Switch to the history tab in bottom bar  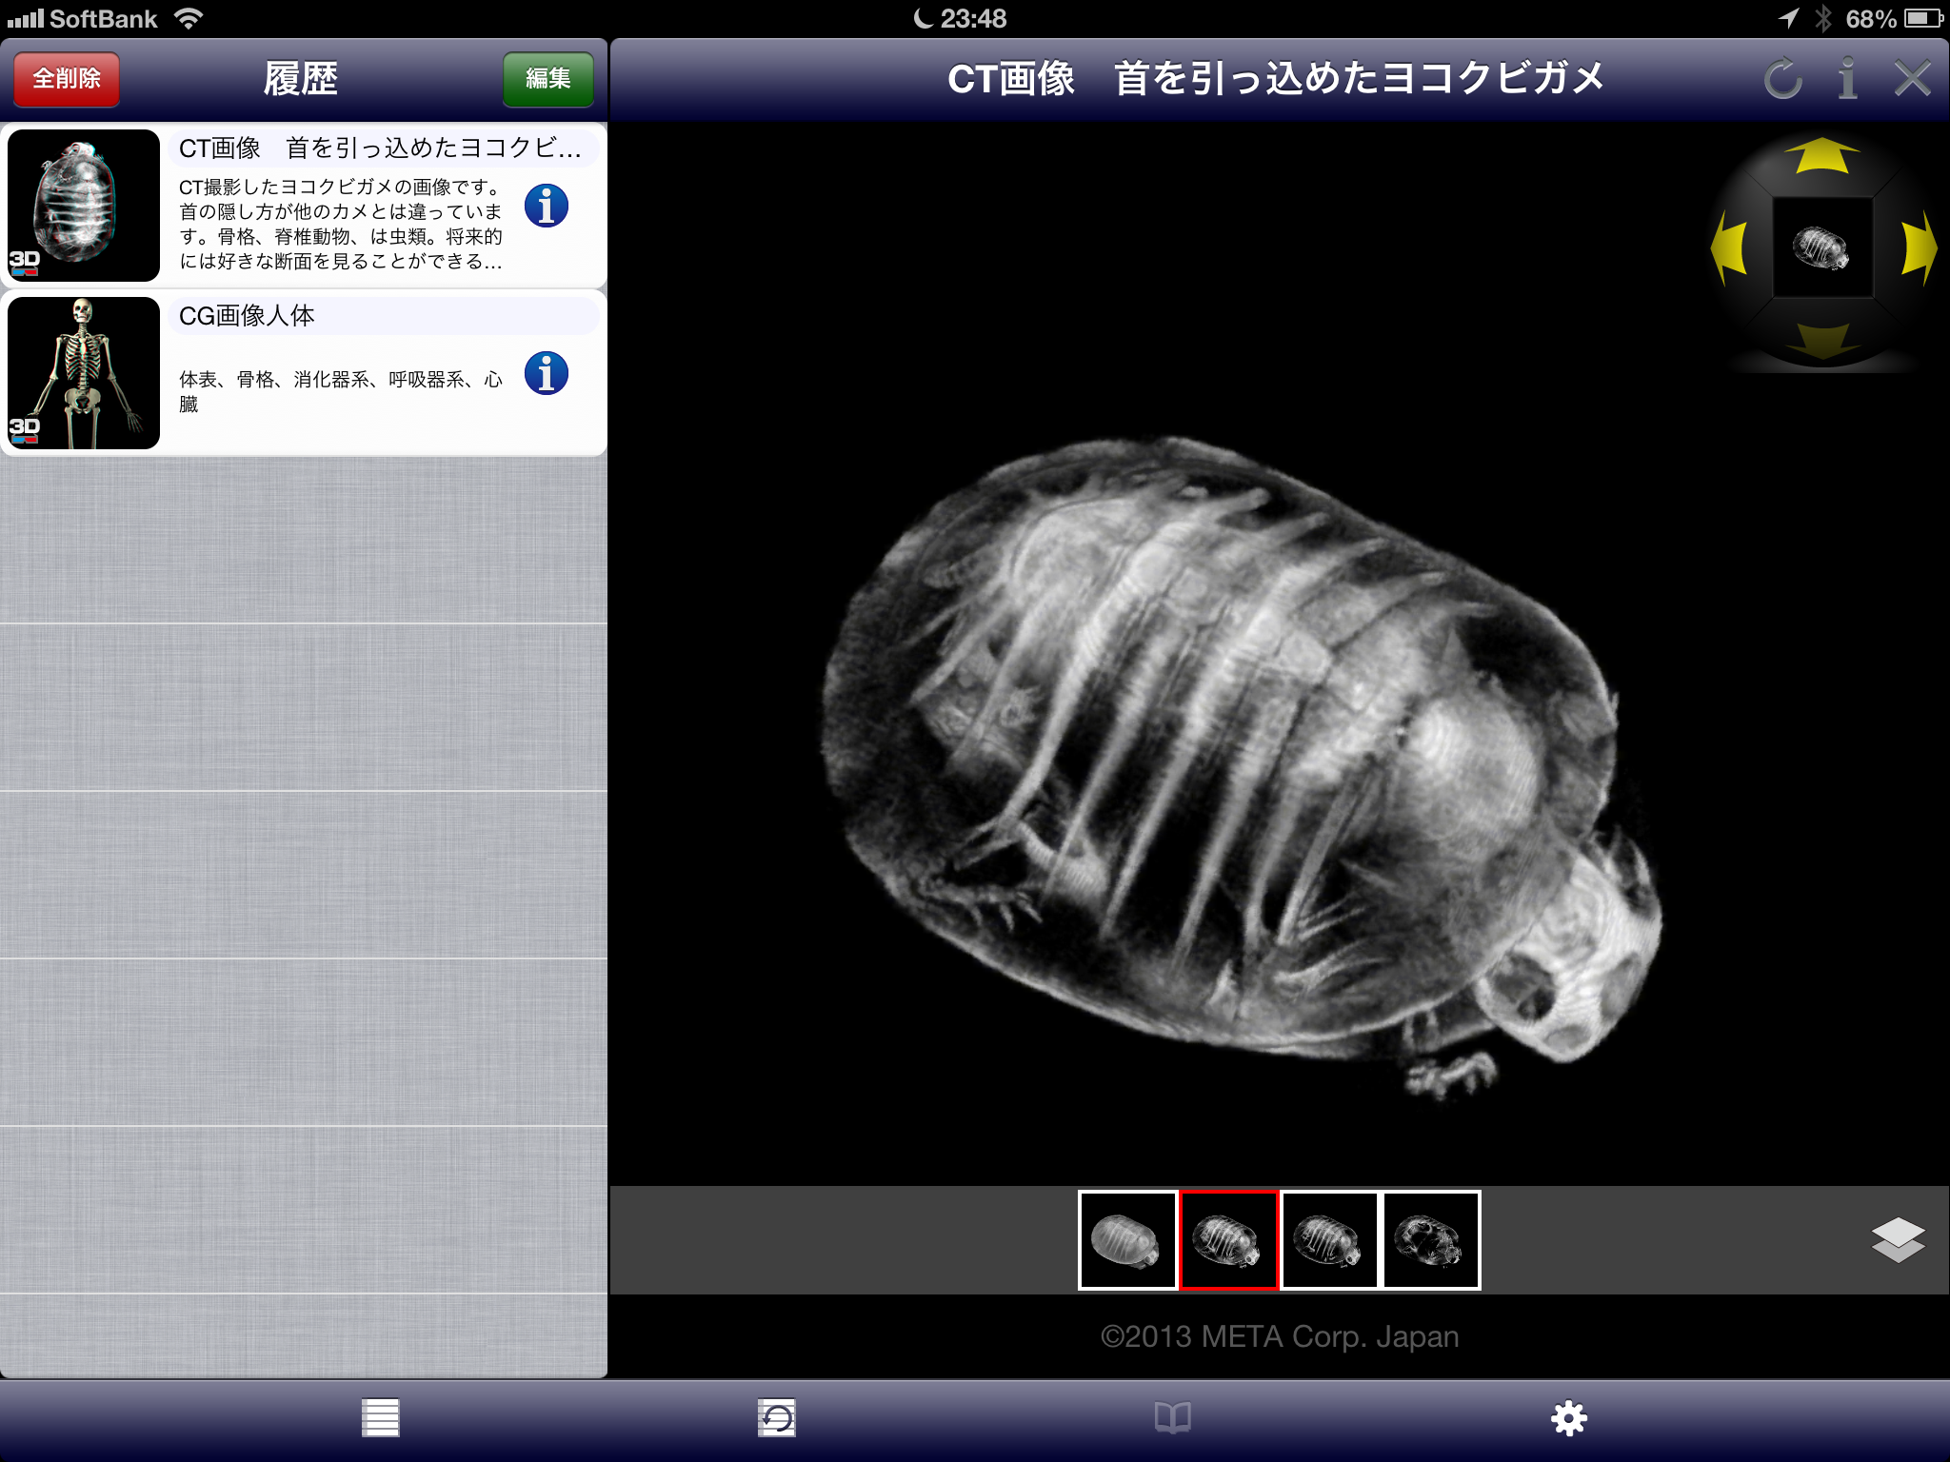pos(776,1417)
